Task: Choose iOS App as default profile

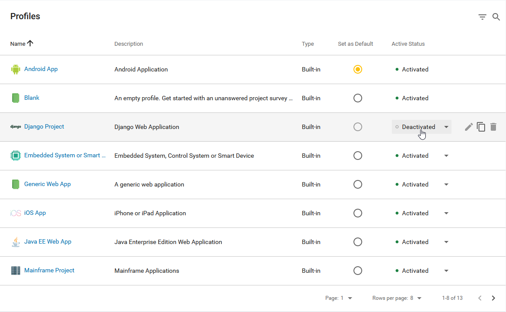Action: [x=358, y=213]
